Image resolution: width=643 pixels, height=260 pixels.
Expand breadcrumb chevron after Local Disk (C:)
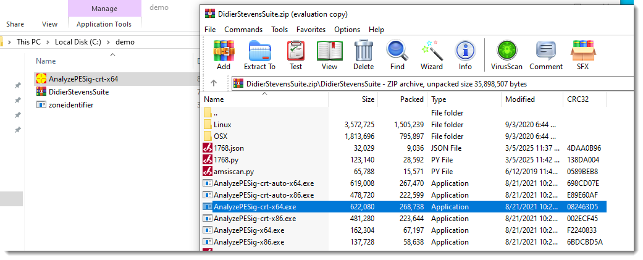pos(108,42)
